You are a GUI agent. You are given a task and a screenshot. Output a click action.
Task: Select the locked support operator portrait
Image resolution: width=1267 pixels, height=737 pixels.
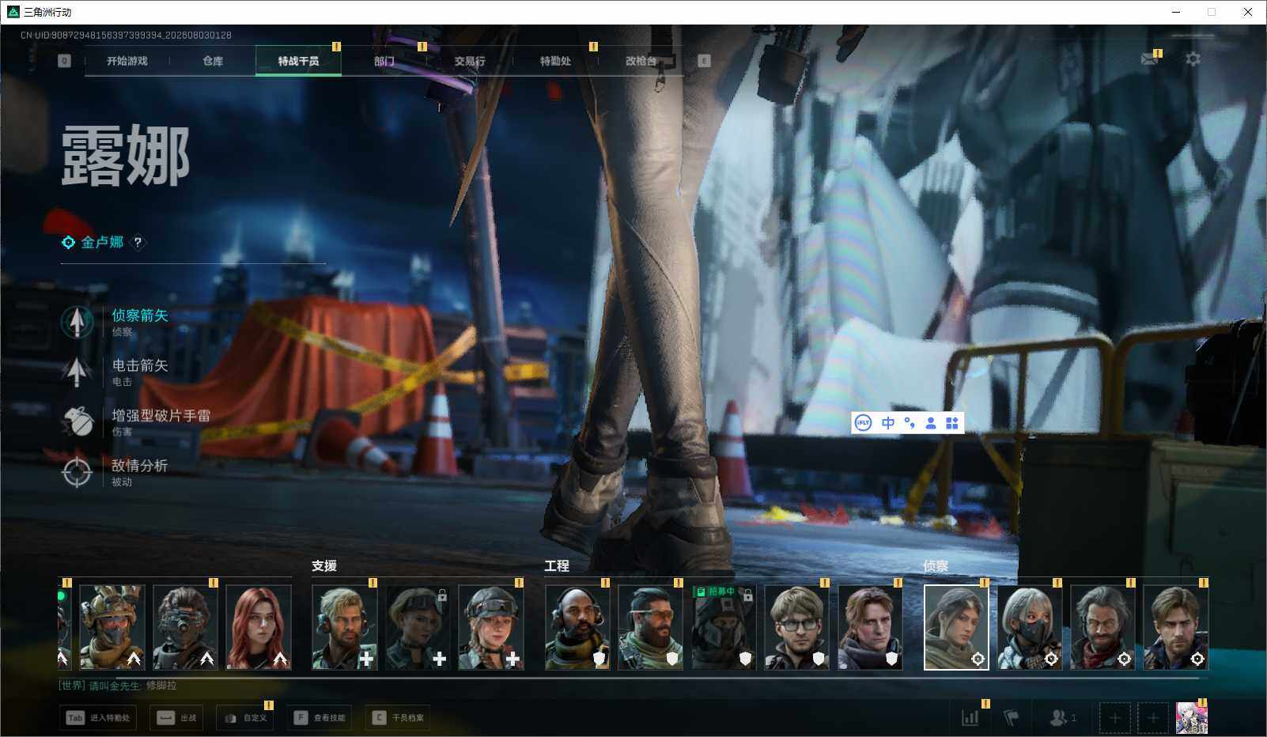[418, 627]
